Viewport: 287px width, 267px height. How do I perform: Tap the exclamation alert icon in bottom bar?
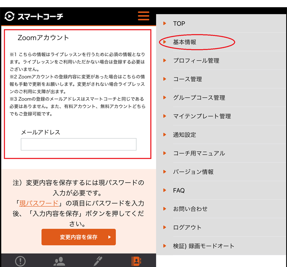tap(20, 261)
